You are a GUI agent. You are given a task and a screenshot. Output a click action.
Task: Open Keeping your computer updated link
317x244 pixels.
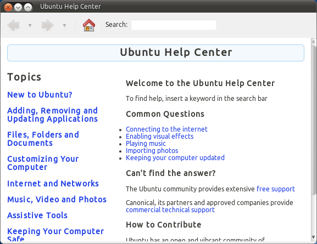pos(175,157)
